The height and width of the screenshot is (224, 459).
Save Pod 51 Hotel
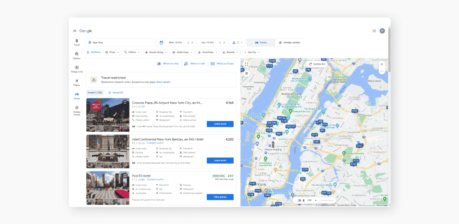pyautogui.click(x=125, y=175)
